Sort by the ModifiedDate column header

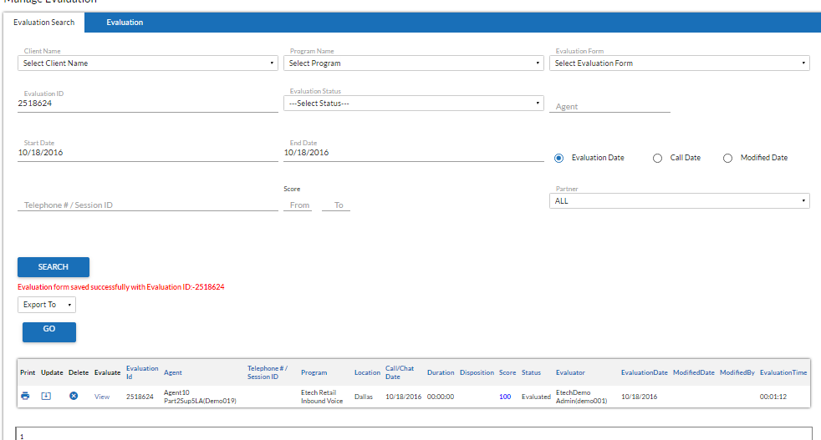tap(694, 372)
